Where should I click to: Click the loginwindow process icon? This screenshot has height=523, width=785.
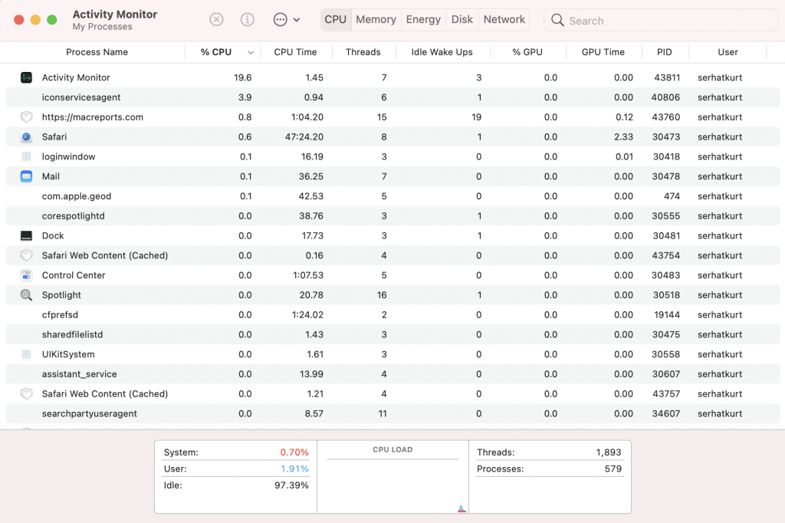point(26,156)
